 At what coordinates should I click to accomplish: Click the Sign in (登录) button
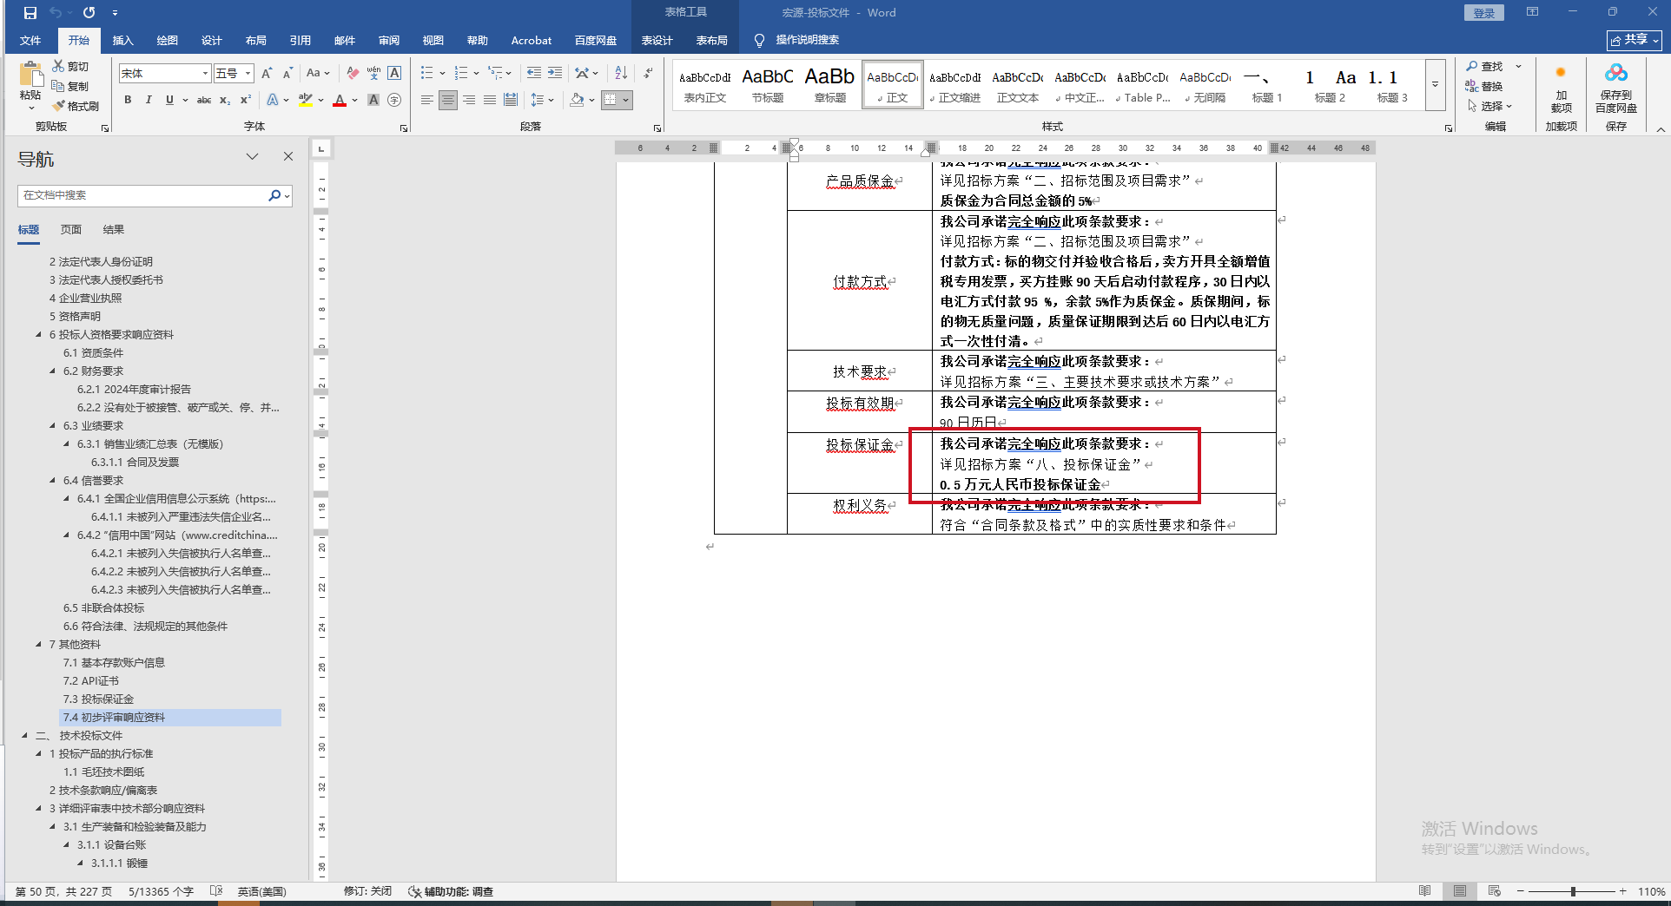click(1484, 13)
